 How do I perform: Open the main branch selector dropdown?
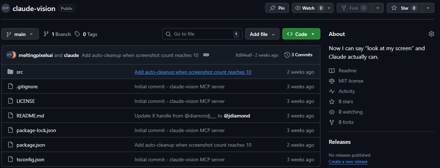(x=20, y=34)
